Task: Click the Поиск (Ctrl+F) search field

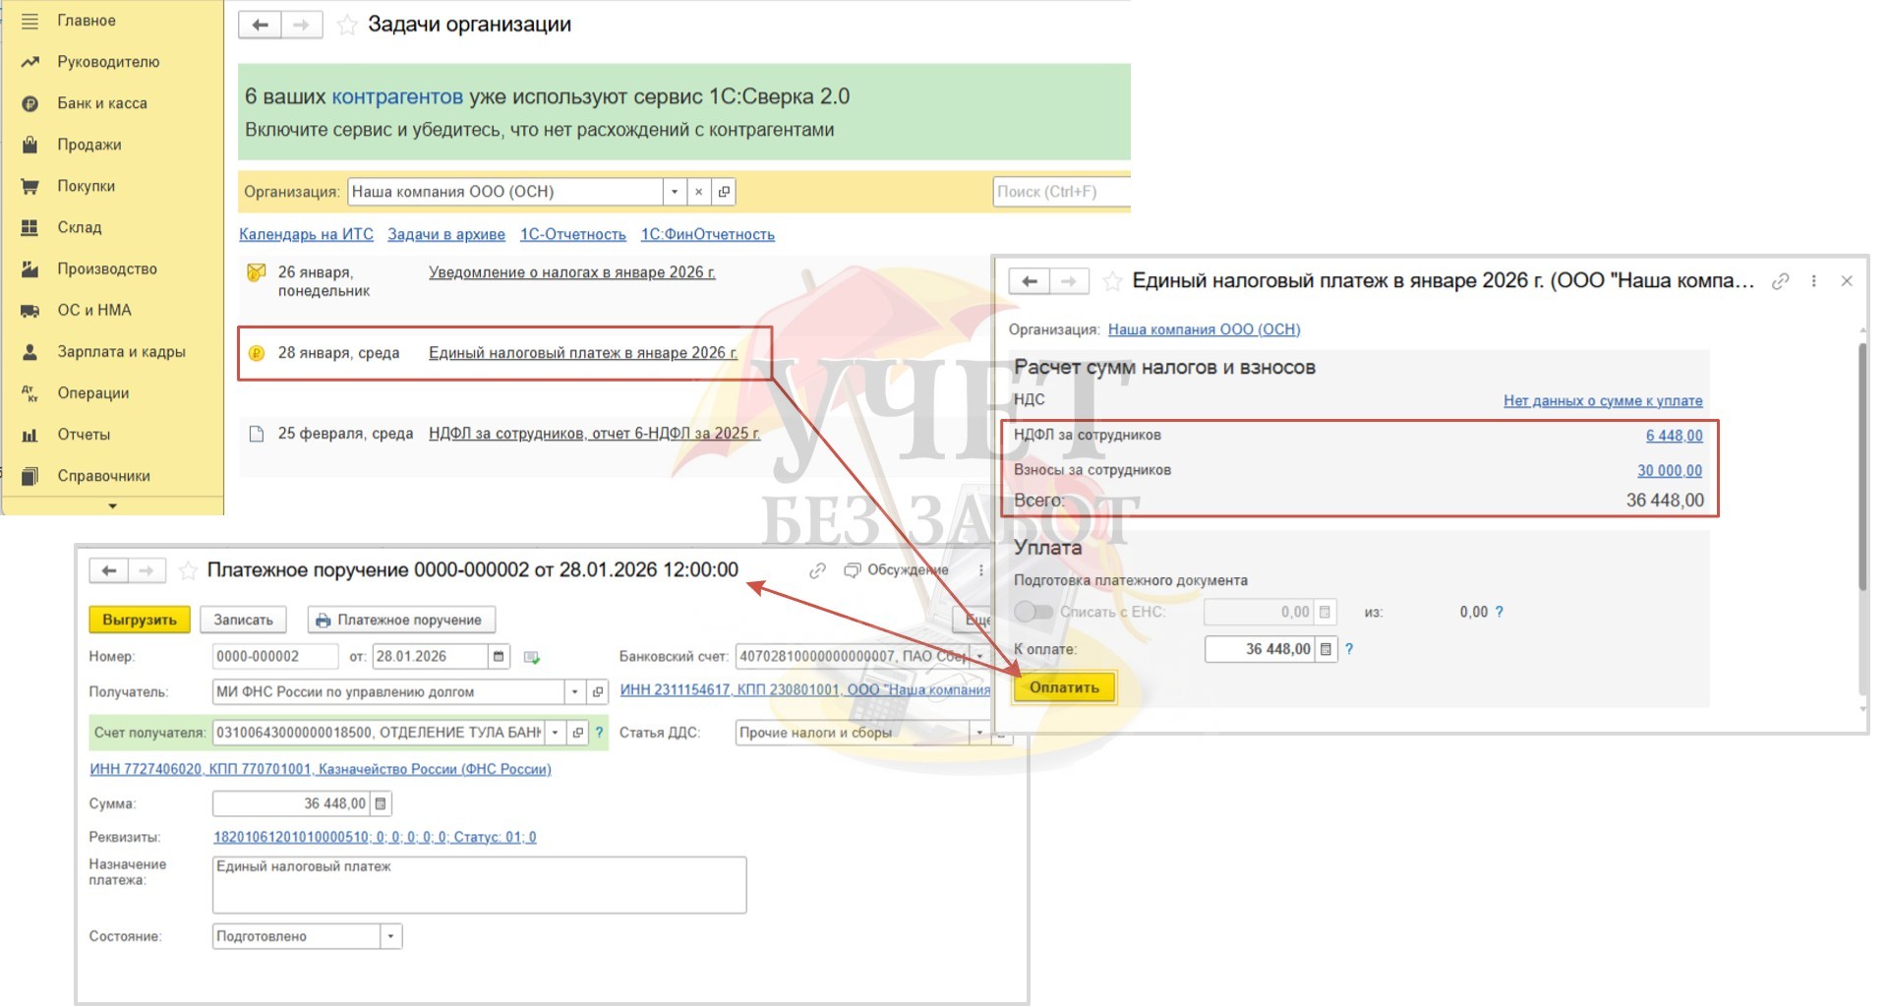Action: coord(1060,192)
